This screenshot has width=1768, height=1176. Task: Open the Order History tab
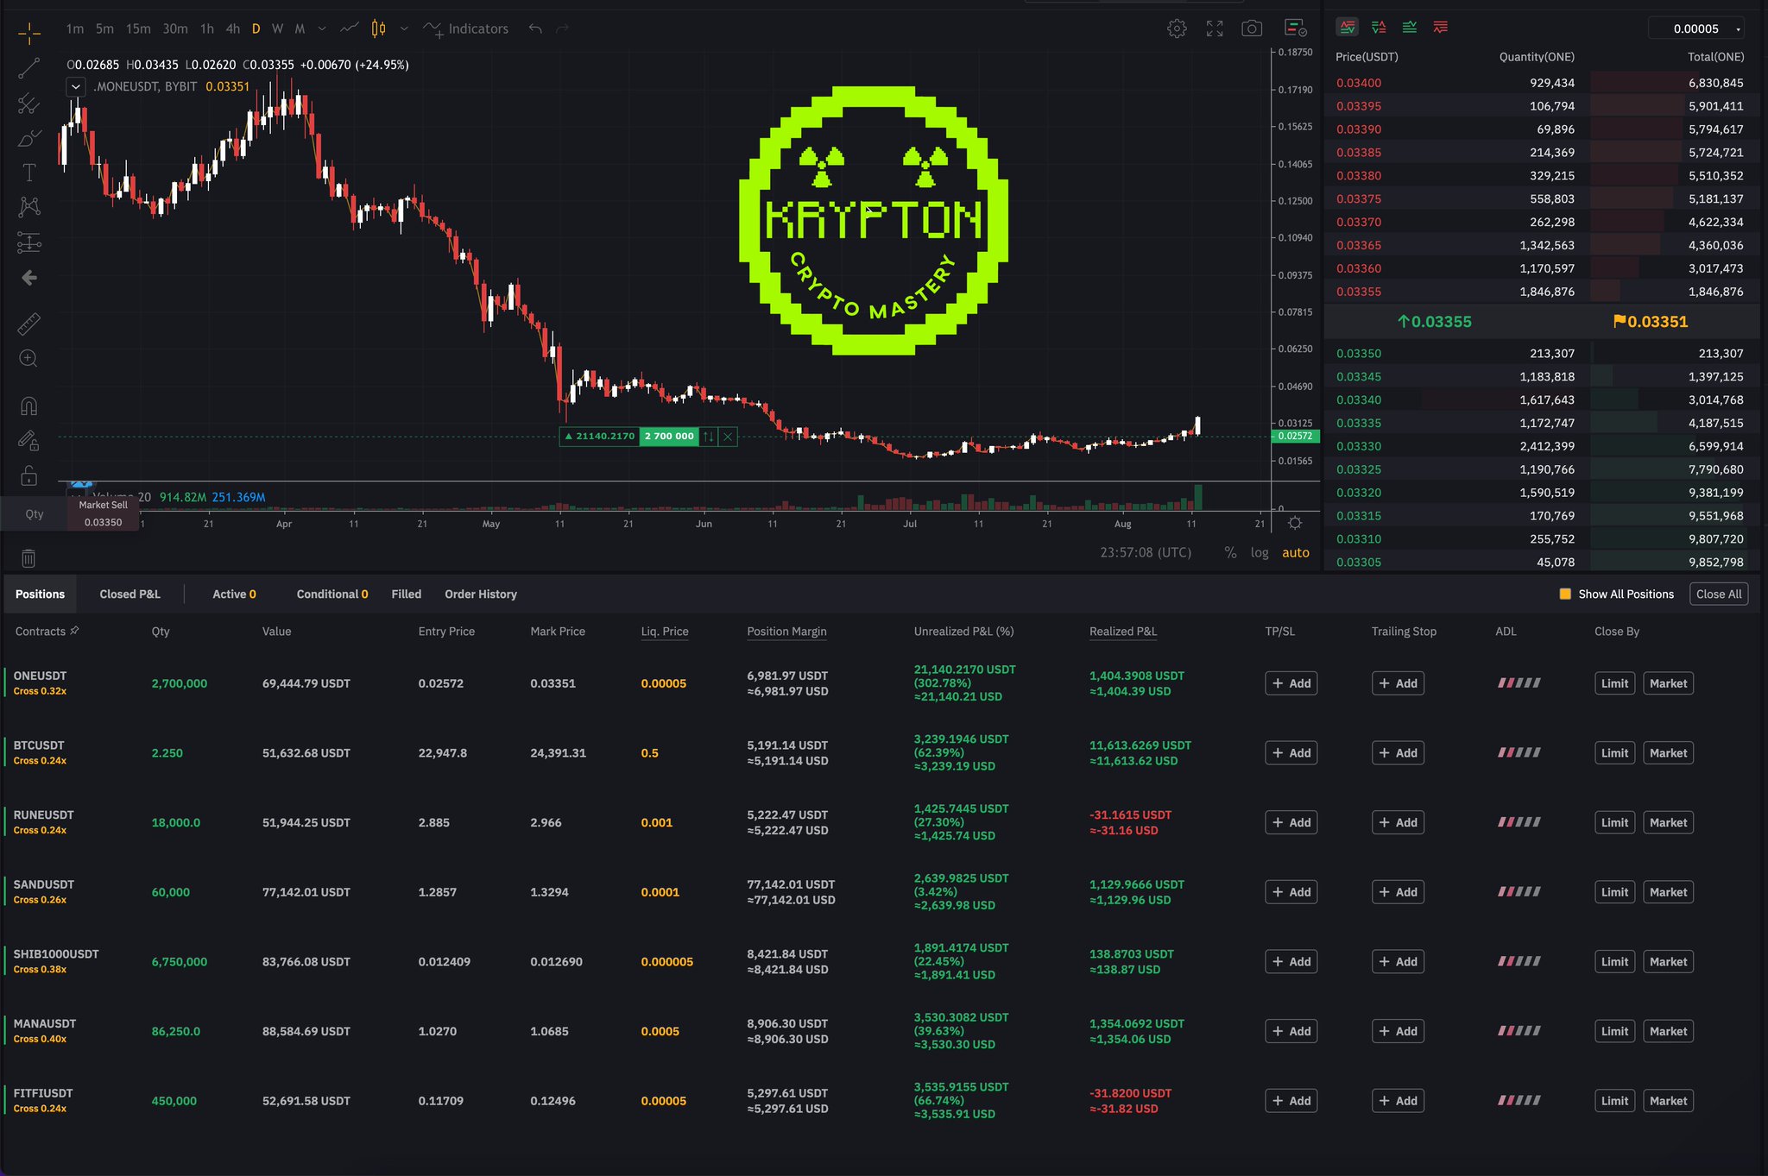pyautogui.click(x=481, y=594)
